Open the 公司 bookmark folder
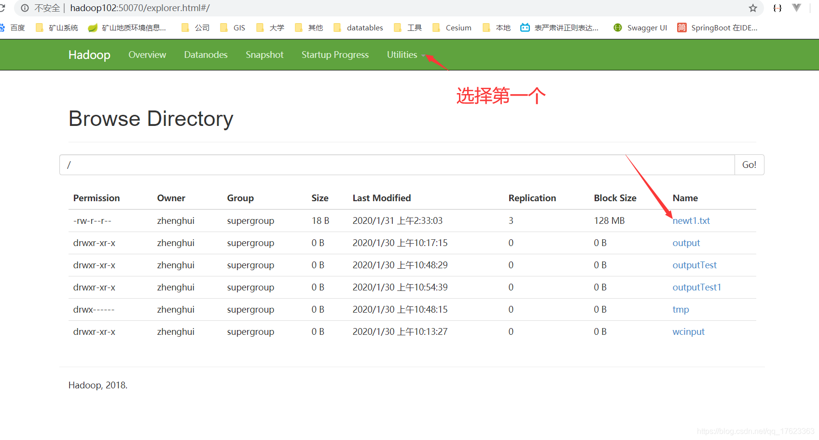The width and height of the screenshot is (819, 440). coord(195,27)
